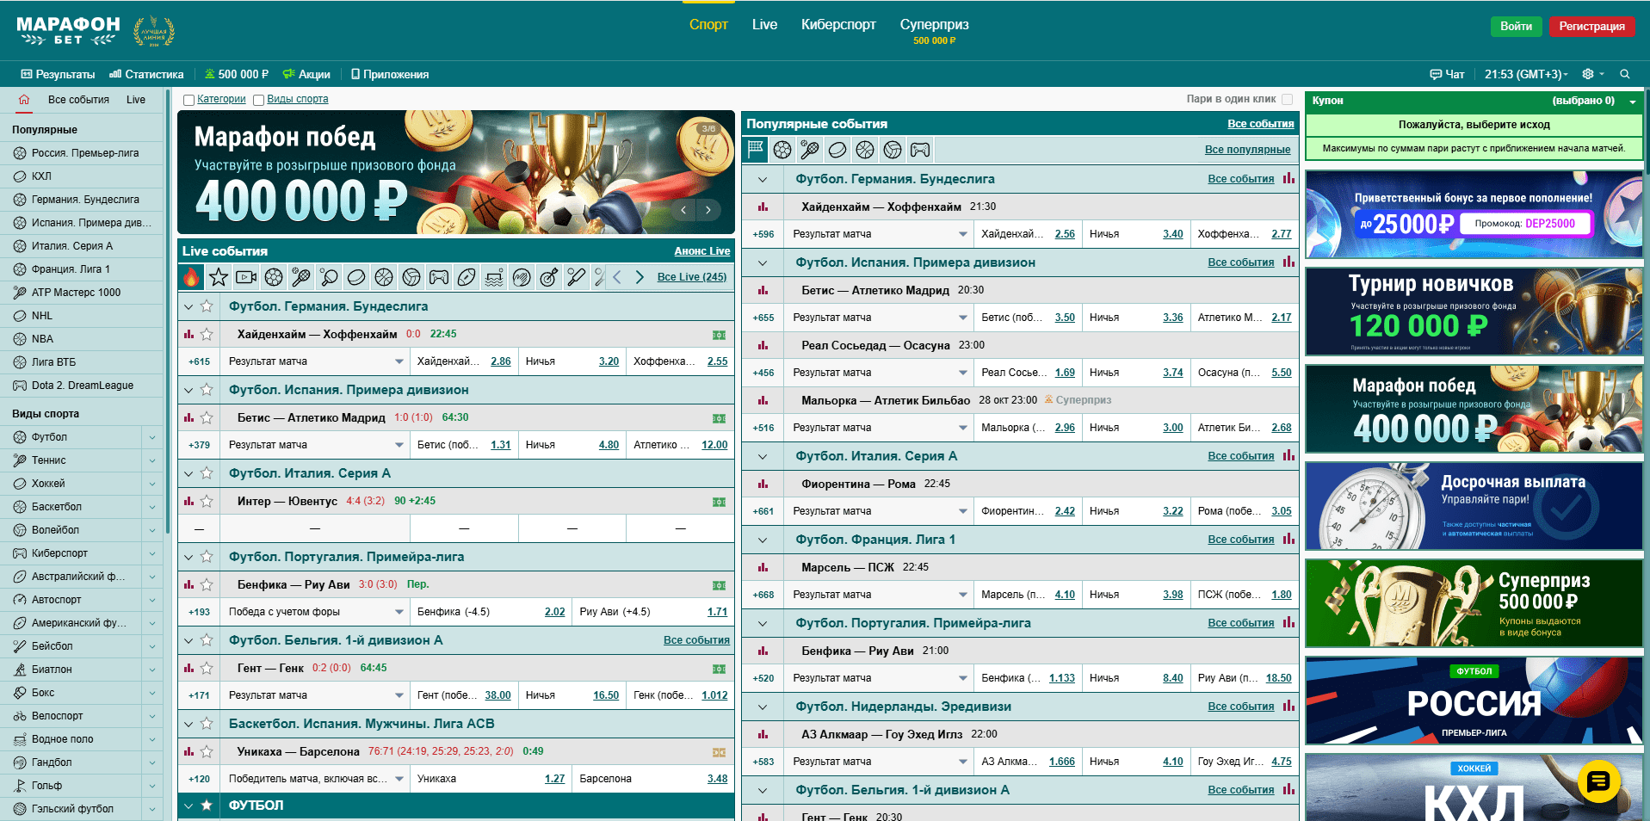The height and width of the screenshot is (821, 1650).
Task: Open the Все Live (245) link
Action: [x=692, y=277]
